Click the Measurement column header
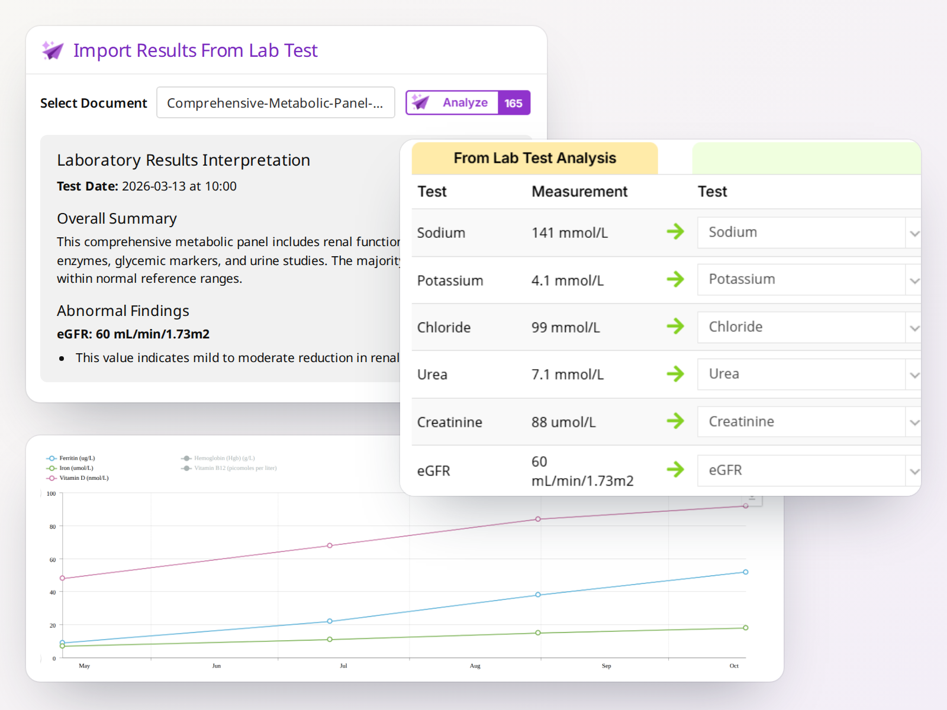Screen dimensions: 947x710 tap(579, 191)
